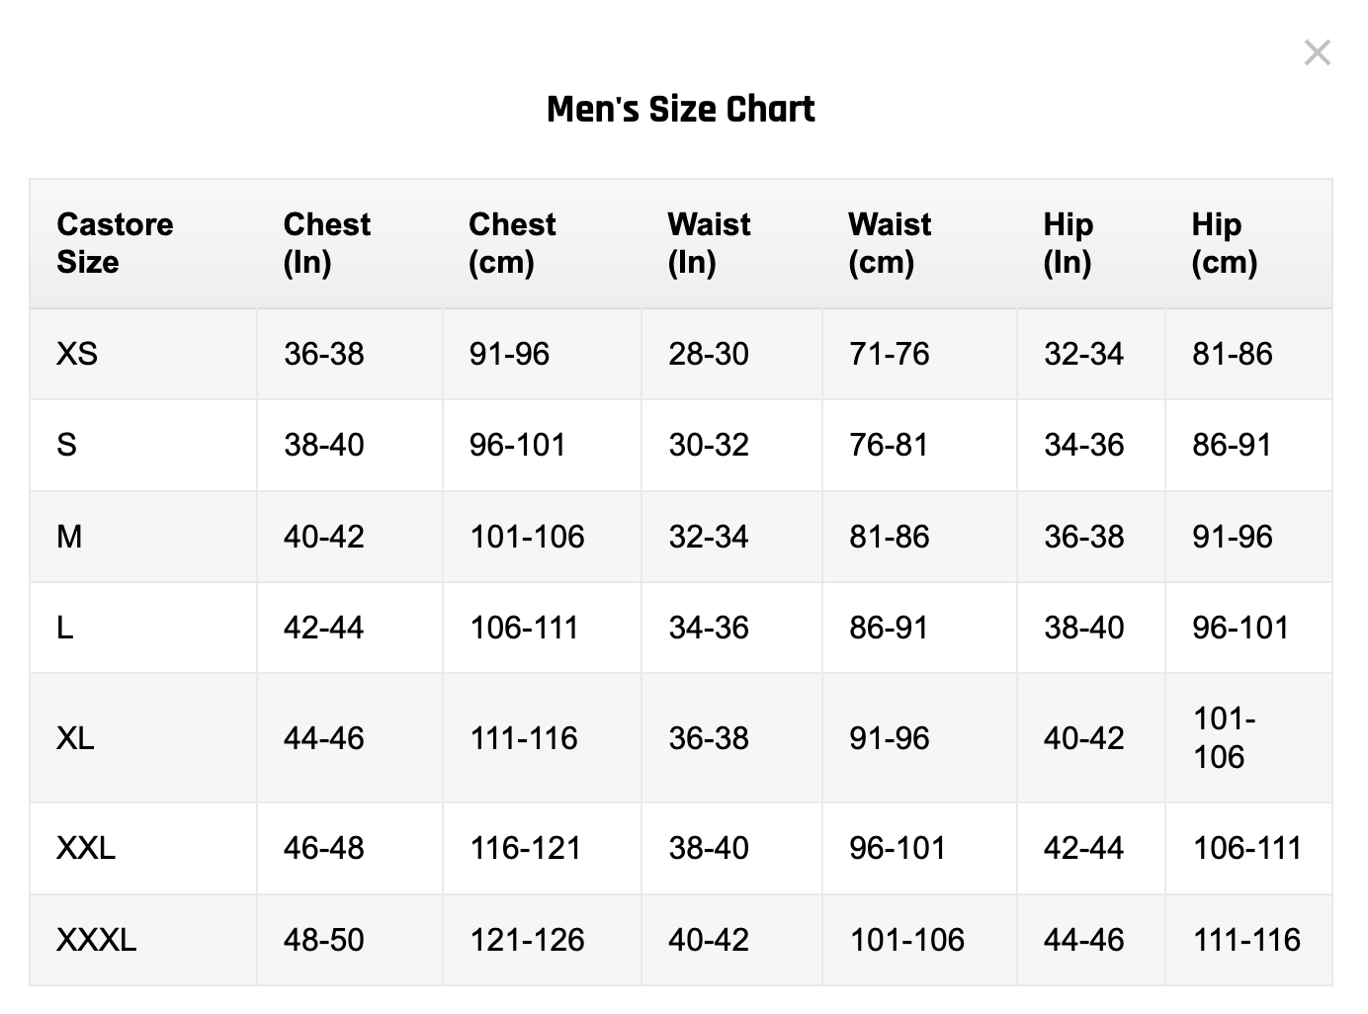Select the XS size row label
The width and height of the screenshot is (1368, 1014).
(77, 354)
